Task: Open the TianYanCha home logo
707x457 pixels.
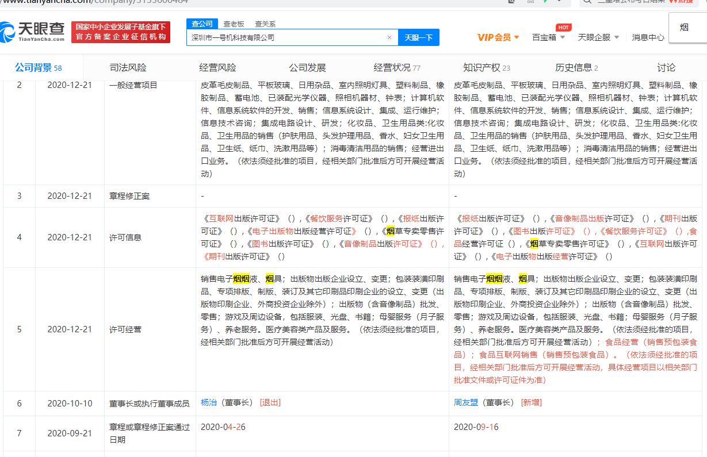Action: coord(33,32)
